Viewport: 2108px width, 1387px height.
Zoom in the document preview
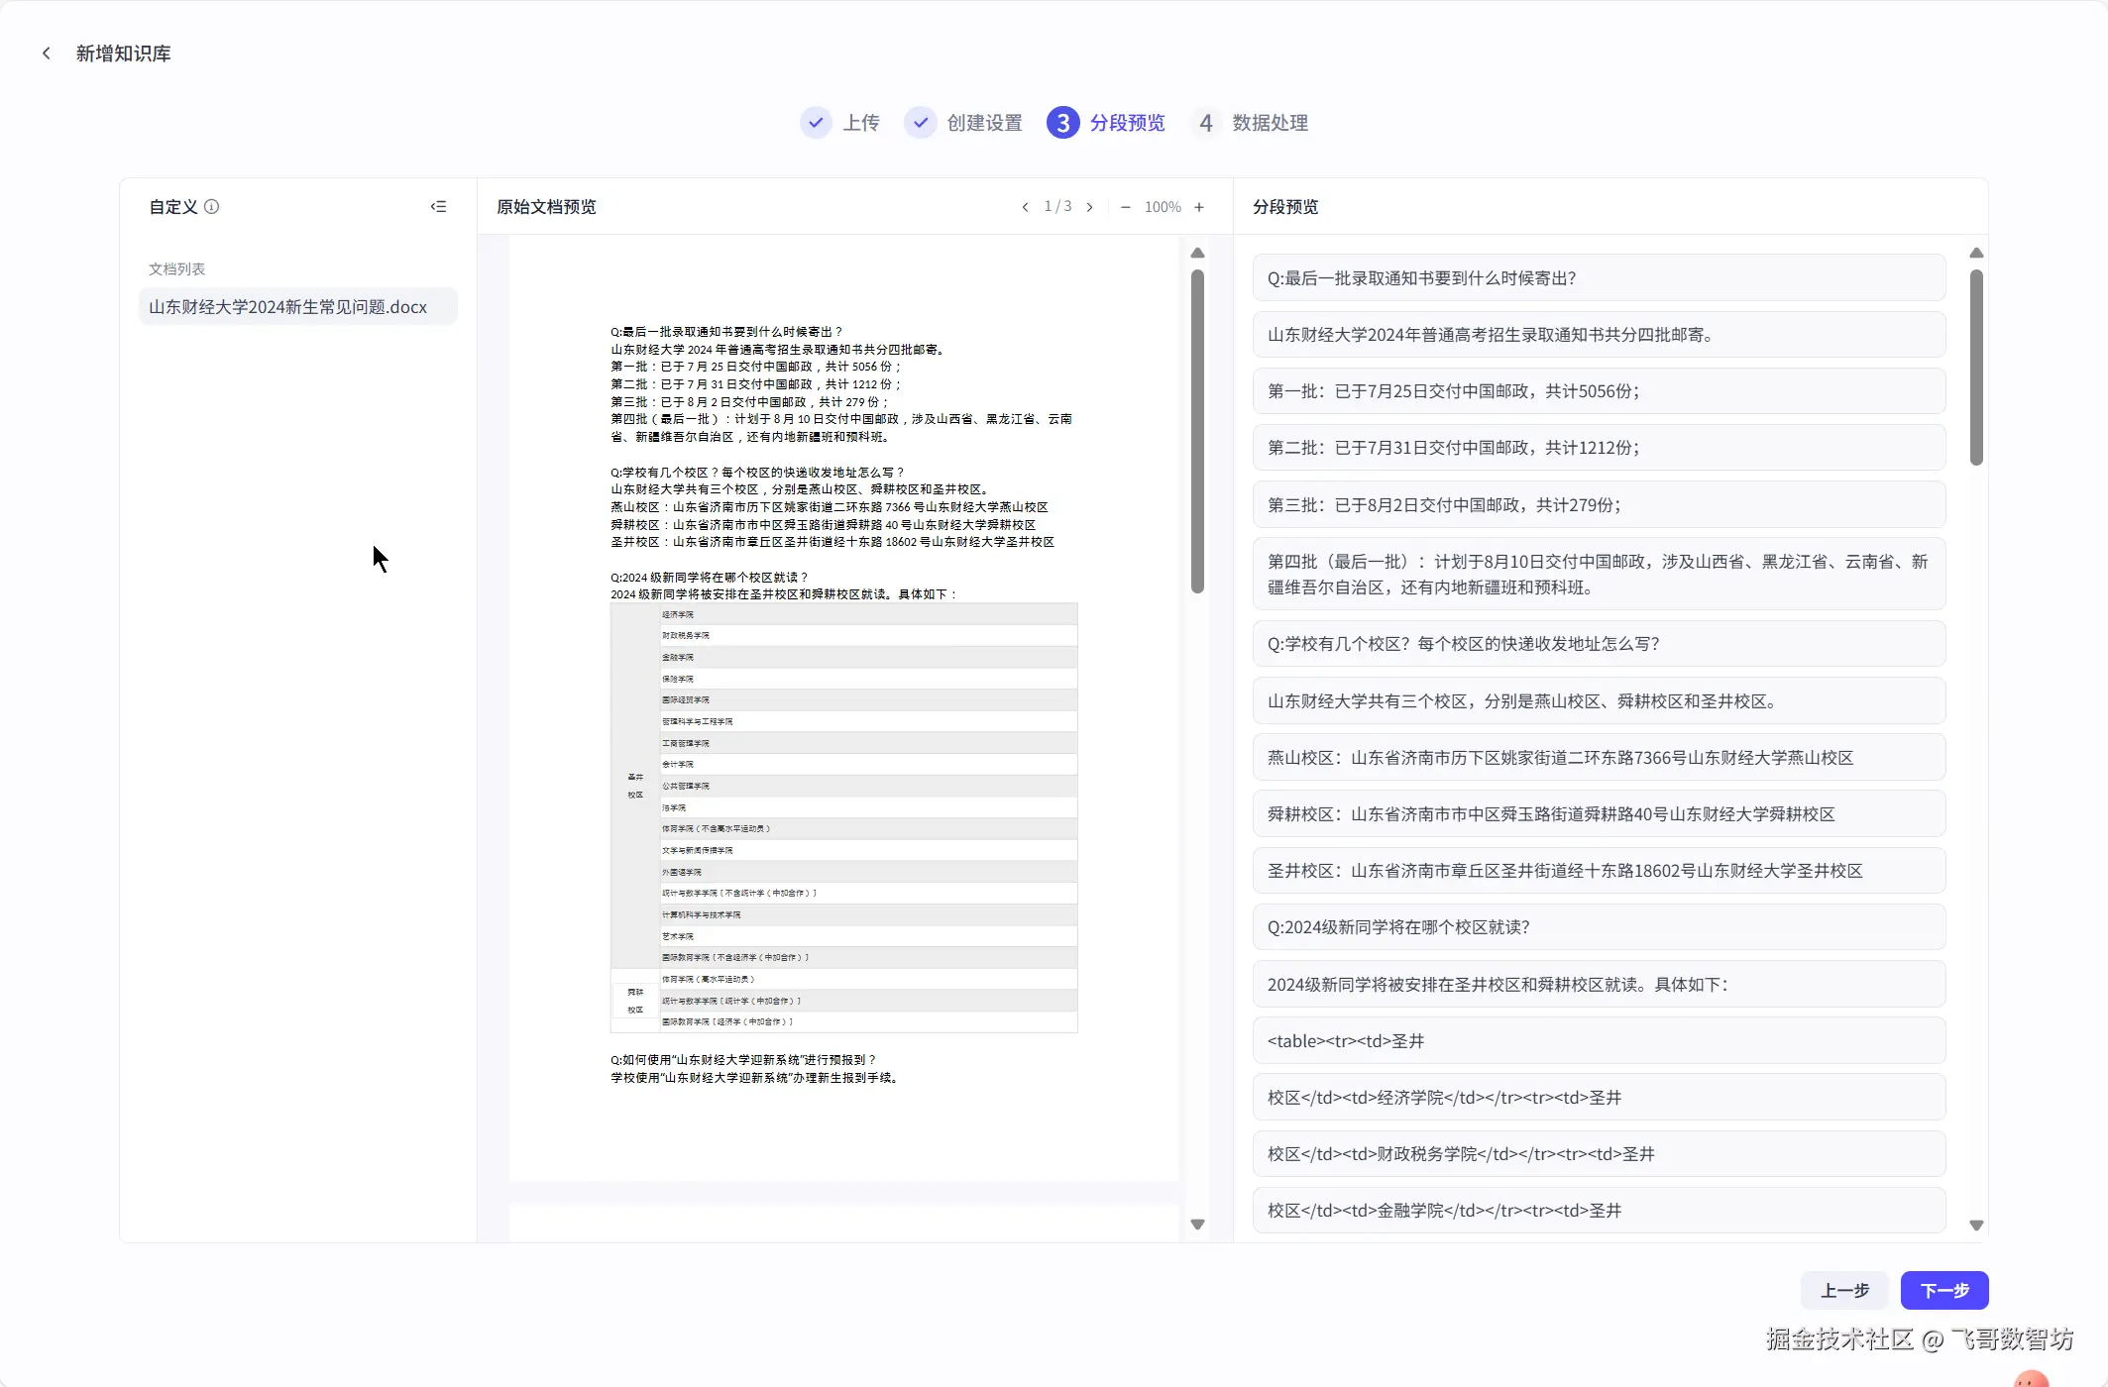click(x=1199, y=207)
